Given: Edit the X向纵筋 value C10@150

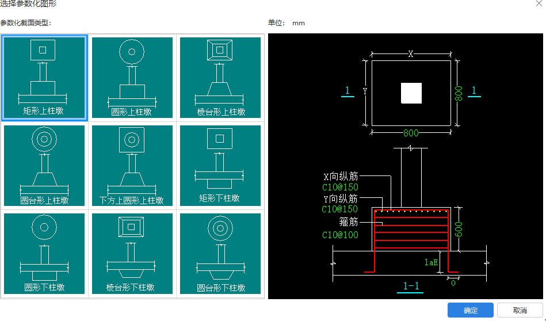Looking at the screenshot, I should pyautogui.click(x=340, y=188).
